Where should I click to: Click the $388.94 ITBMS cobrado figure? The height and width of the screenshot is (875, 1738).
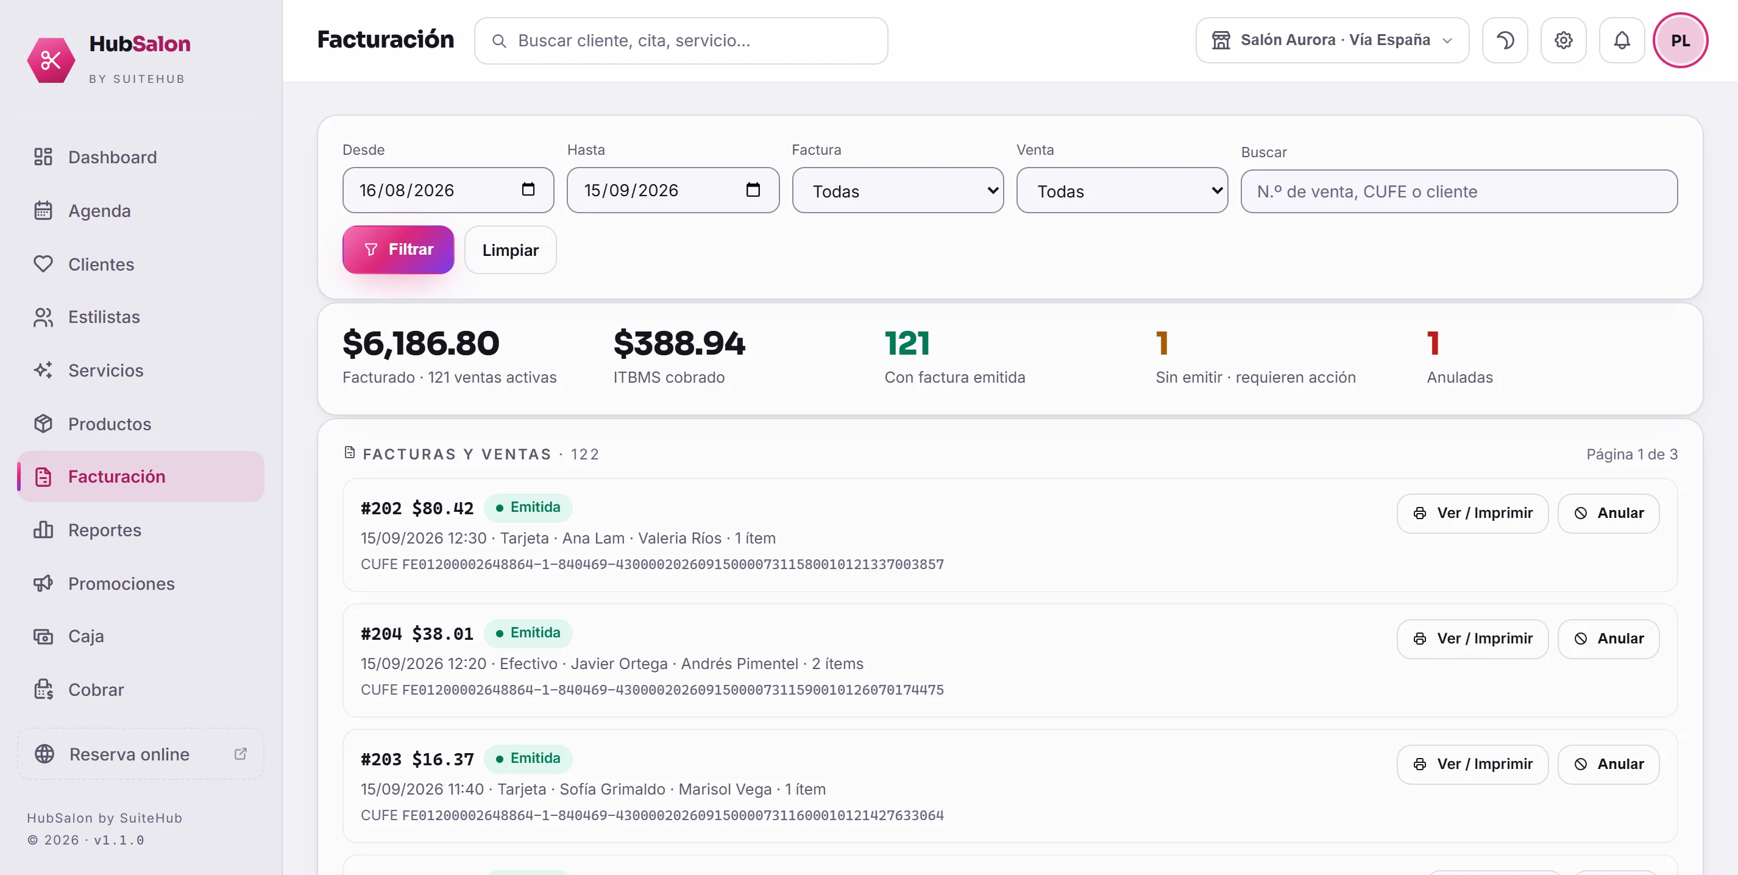click(x=679, y=344)
